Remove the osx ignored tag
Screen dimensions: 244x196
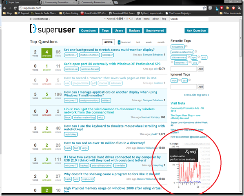point(189,80)
